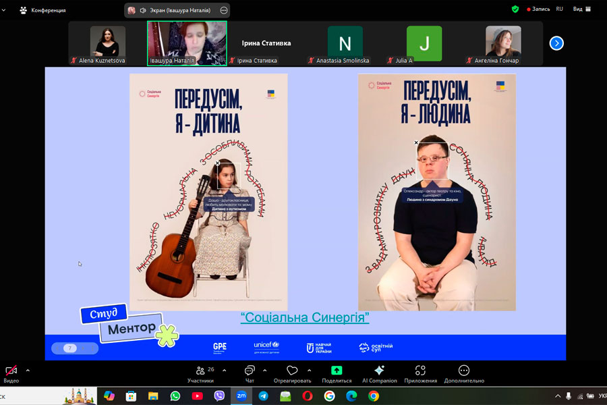Show next participants with the blue arrow

(556, 43)
